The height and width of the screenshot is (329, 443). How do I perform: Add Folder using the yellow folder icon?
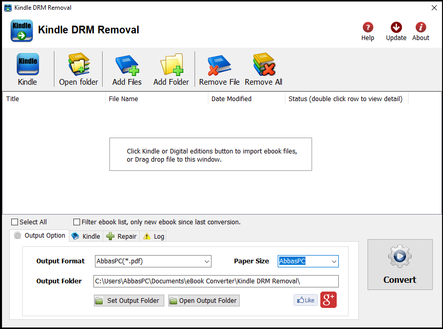pos(171,69)
